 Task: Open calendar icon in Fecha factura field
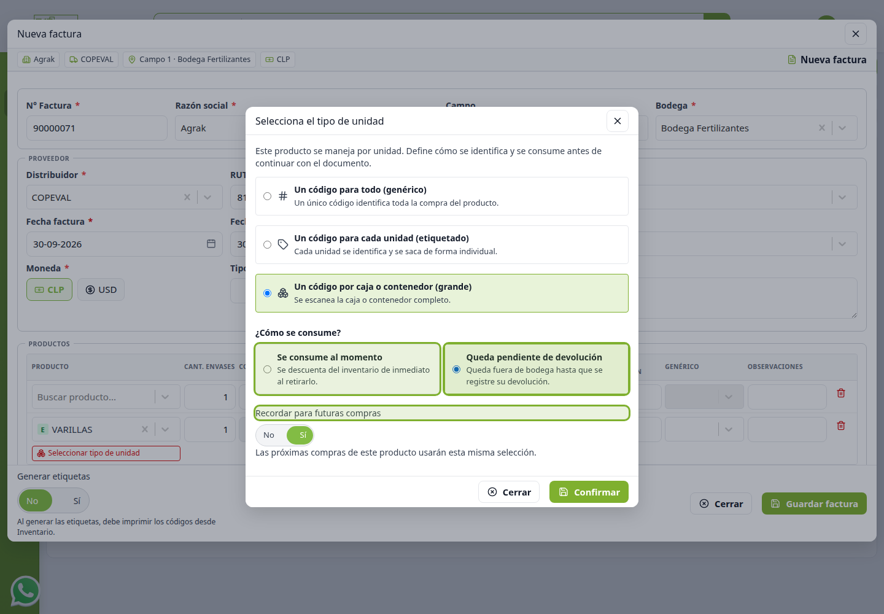tap(211, 244)
